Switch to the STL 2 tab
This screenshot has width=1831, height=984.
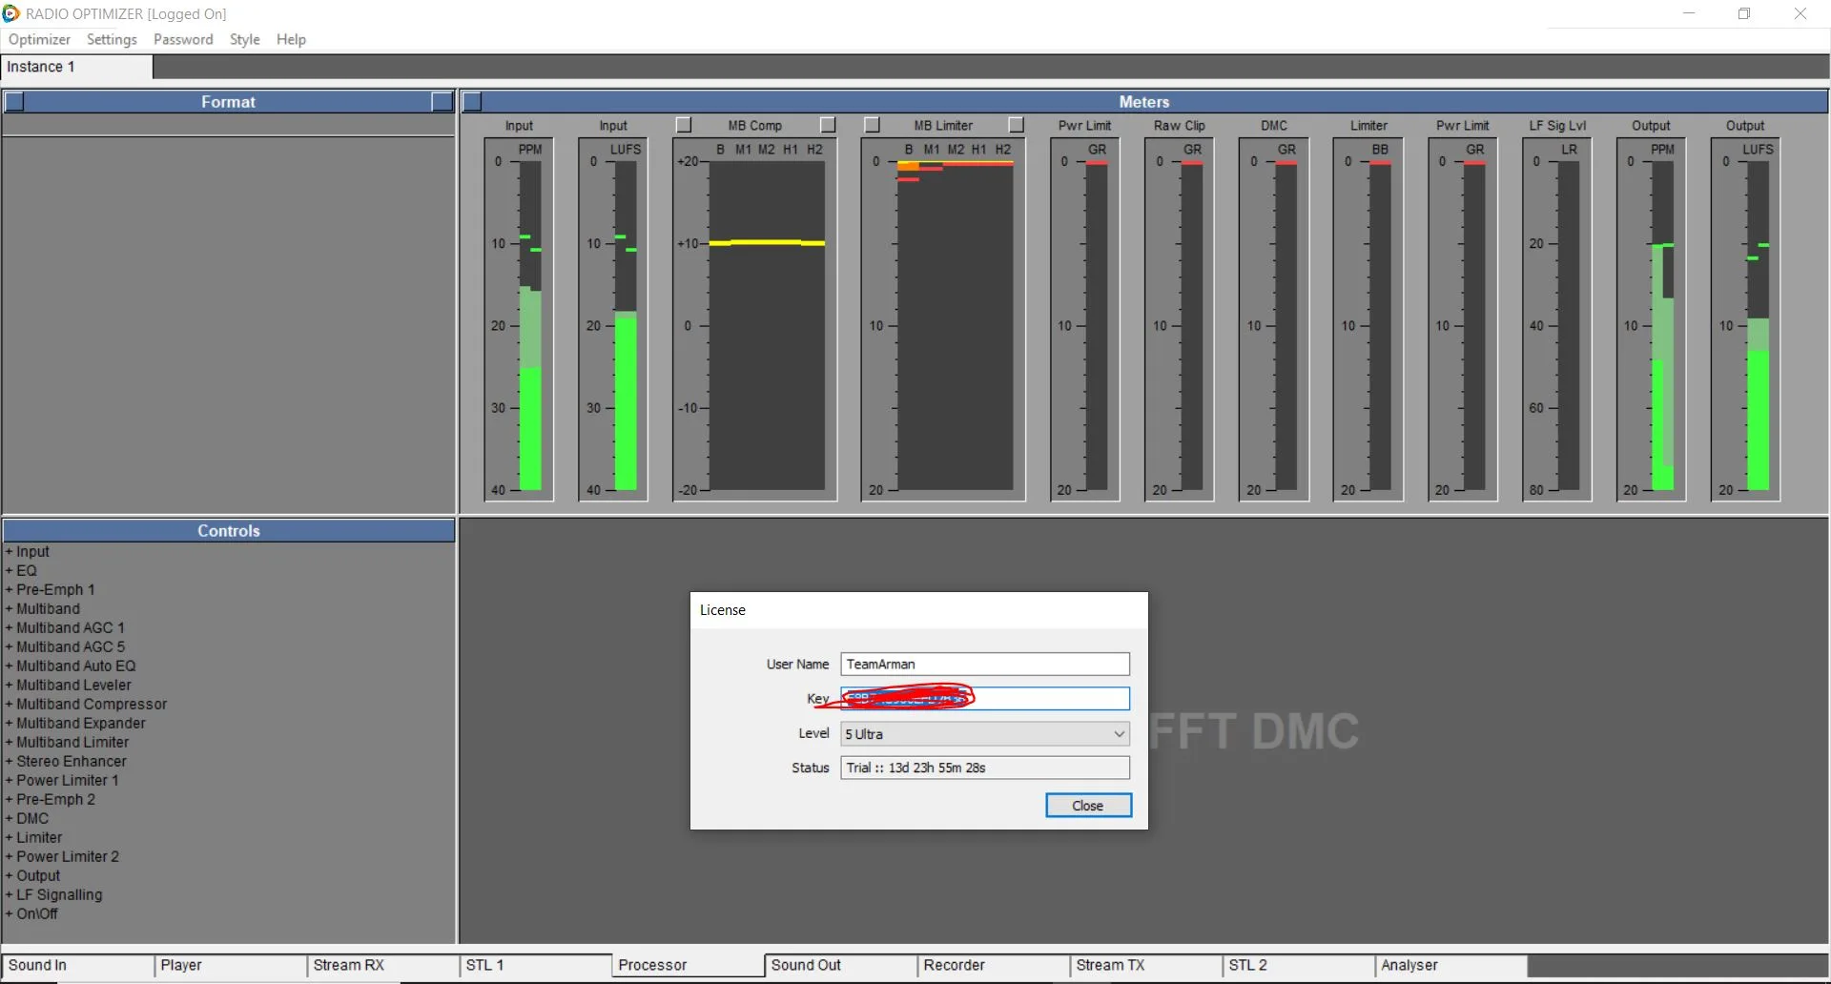1298,966
